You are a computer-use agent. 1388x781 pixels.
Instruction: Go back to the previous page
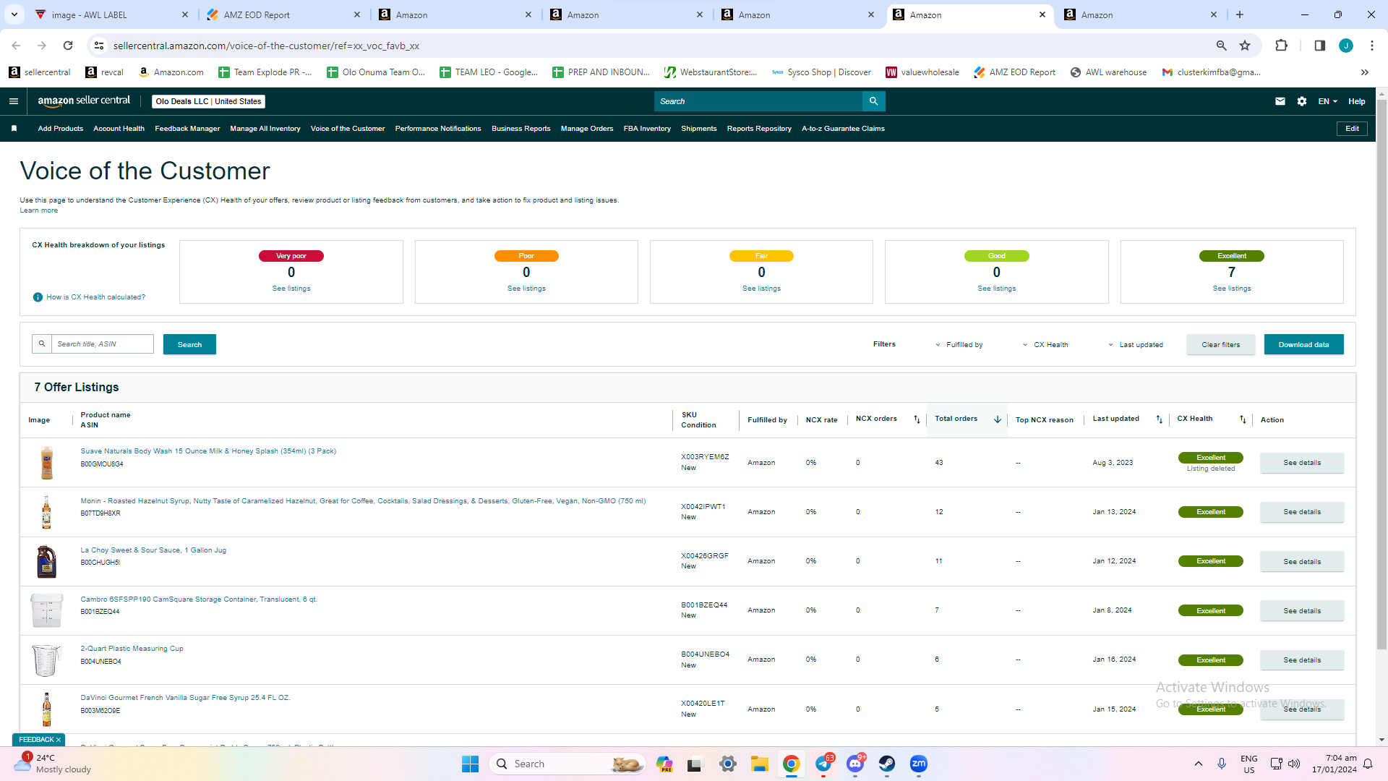pos(16,46)
